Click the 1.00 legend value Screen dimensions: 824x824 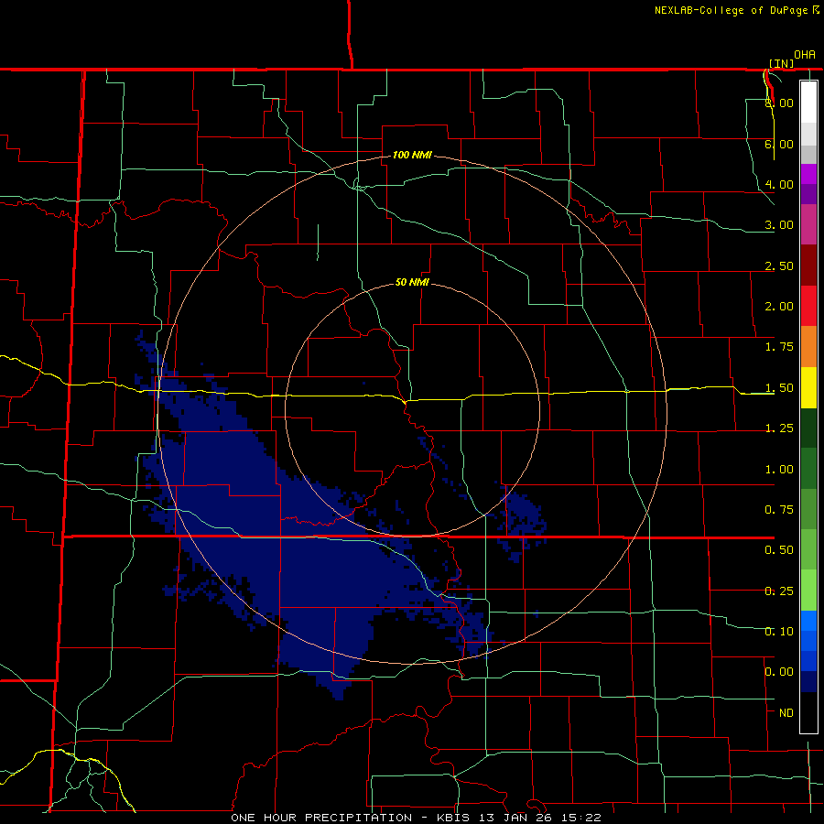pyautogui.click(x=779, y=470)
